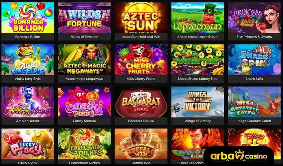Select the Aztec Sun Hold and Win thumbnail

point(141,18)
